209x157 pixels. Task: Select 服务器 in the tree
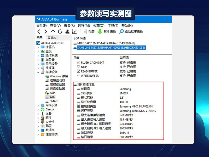[48, 60]
